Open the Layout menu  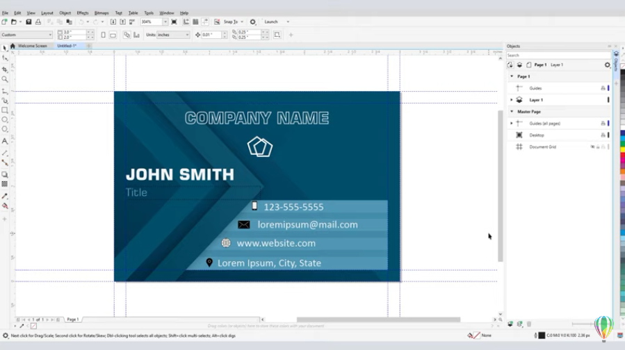point(47,13)
